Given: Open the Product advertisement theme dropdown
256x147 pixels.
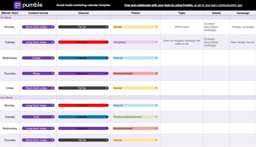Looking at the screenshot, I should (135, 117).
